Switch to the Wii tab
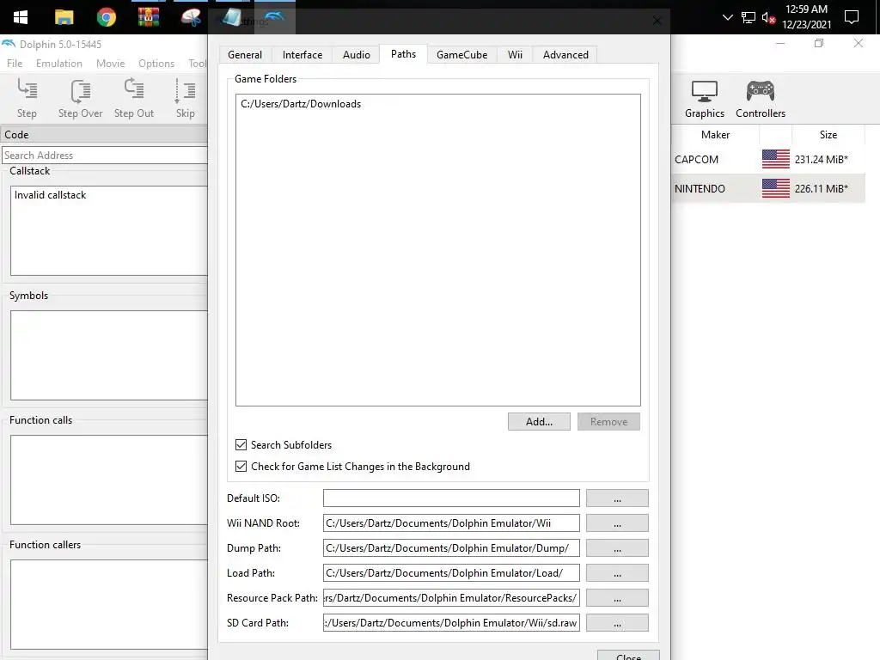The height and width of the screenshot is (660, 880). coord(516,54)
